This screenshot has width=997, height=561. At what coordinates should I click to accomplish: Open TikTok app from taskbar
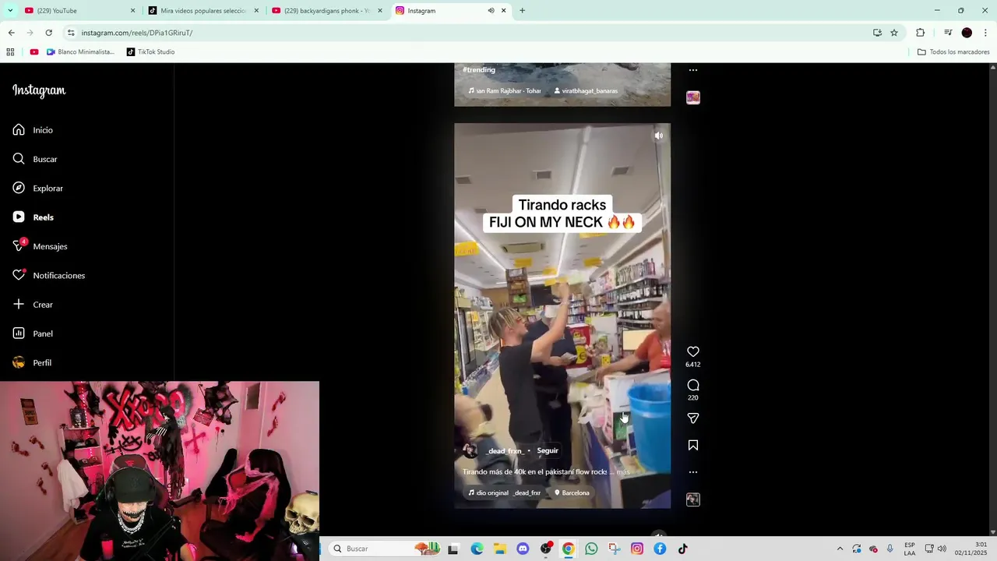(683, 549)
